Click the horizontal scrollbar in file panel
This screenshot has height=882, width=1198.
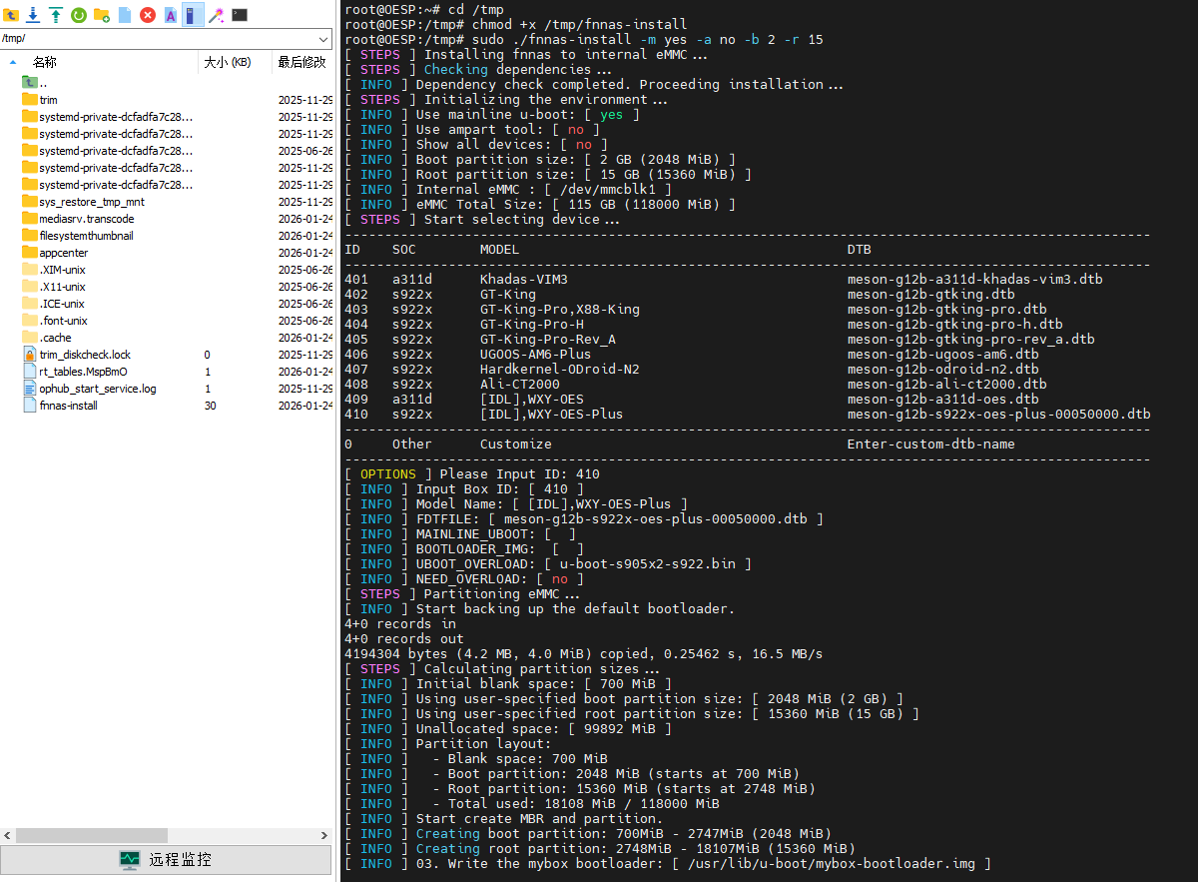coord(160,835)
